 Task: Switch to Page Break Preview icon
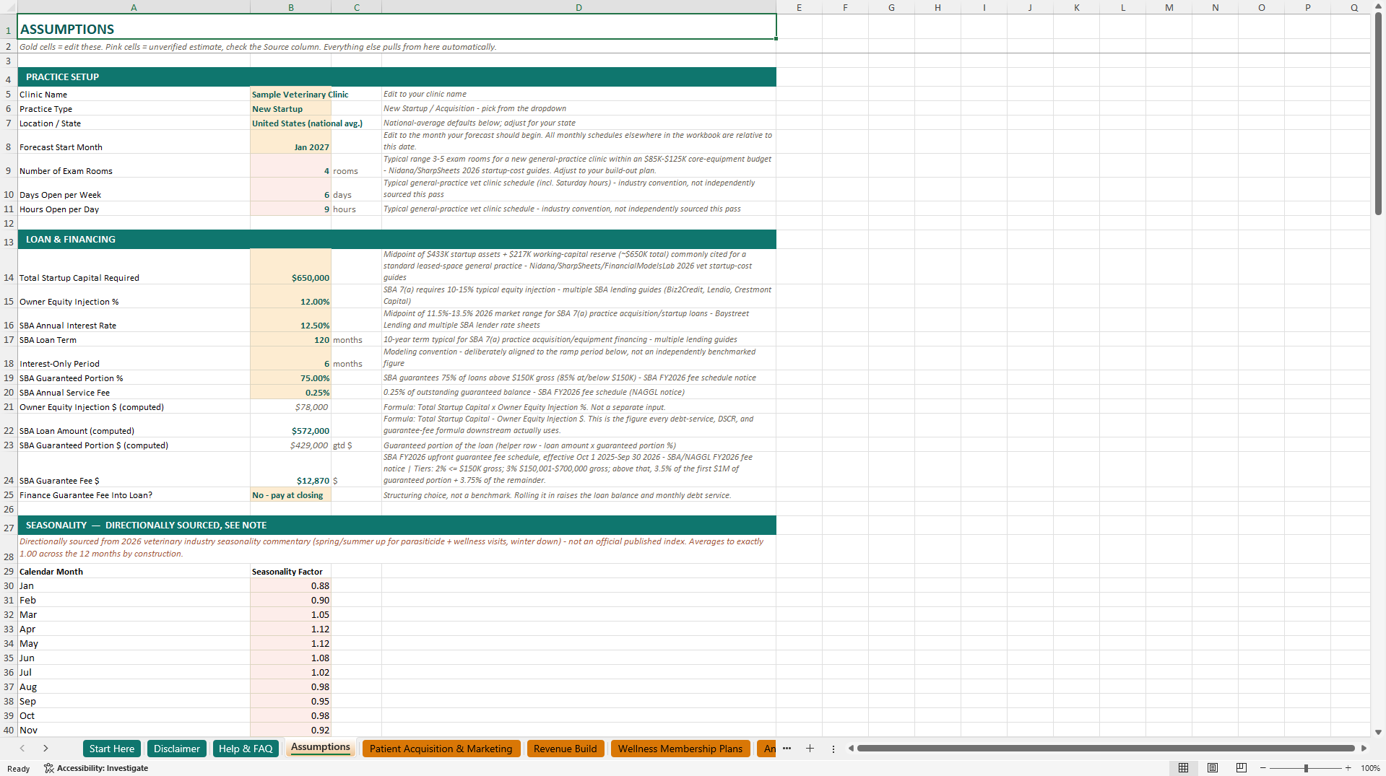point(1241,768)
